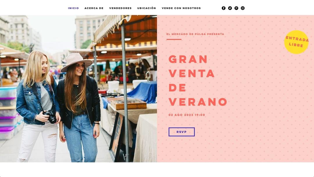Go to the Inicio menu item
Image resolution: width=314 pixels, height=177 pixels.
(x=73, y=8)
